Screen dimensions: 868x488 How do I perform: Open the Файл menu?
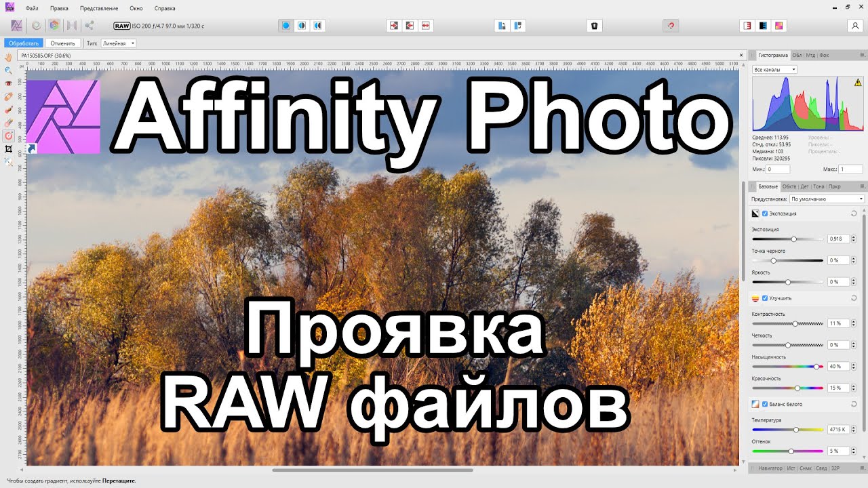(x=32, y=8)
